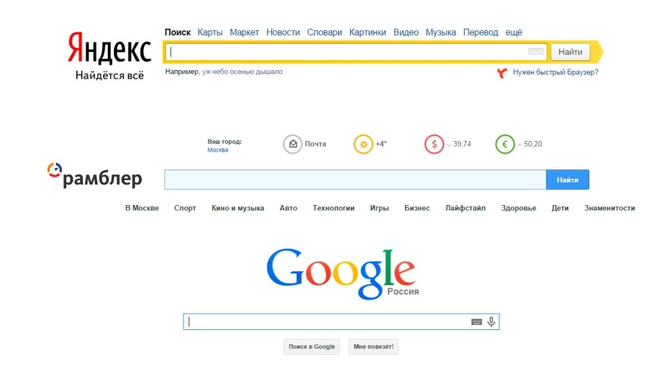Open Yandex Перевод tab
This screenshot has height=373, width=664.
pos(481,32)
